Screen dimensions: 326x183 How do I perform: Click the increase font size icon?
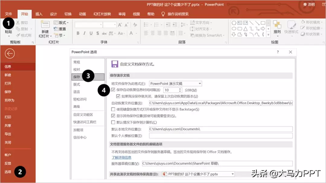(x=120, y=25)
